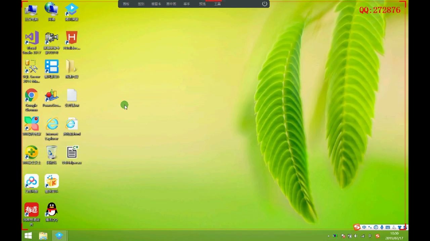The image size is (430, 241).
Task: Select the Google Chrome shortcut
Action: [x=31, y=100]
